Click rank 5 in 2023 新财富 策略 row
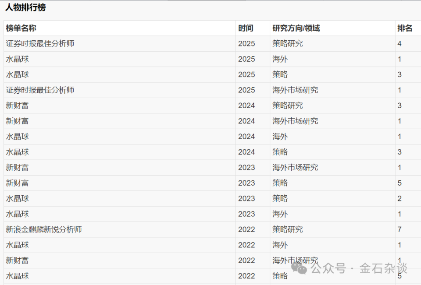421x285 pixels. (x=400, y=183)
